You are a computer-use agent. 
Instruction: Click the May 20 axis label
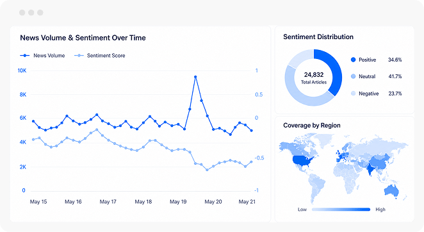[x=213, y=202]
